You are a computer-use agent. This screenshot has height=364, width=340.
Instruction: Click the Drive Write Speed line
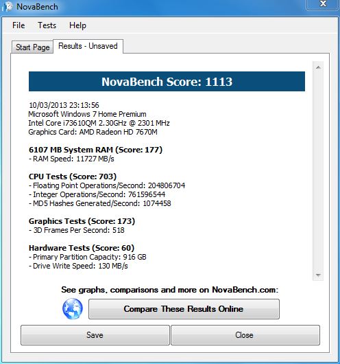point(78,266)
